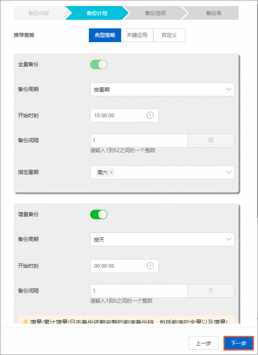Click the 18:00:00 start time field
This screenshot has height=355, width=258.
click(x=118, y=115)
